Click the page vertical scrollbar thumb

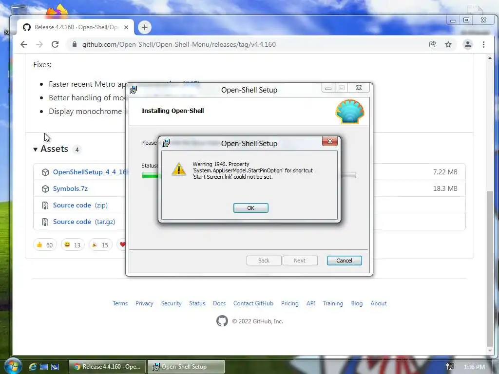tap(490, 269)
